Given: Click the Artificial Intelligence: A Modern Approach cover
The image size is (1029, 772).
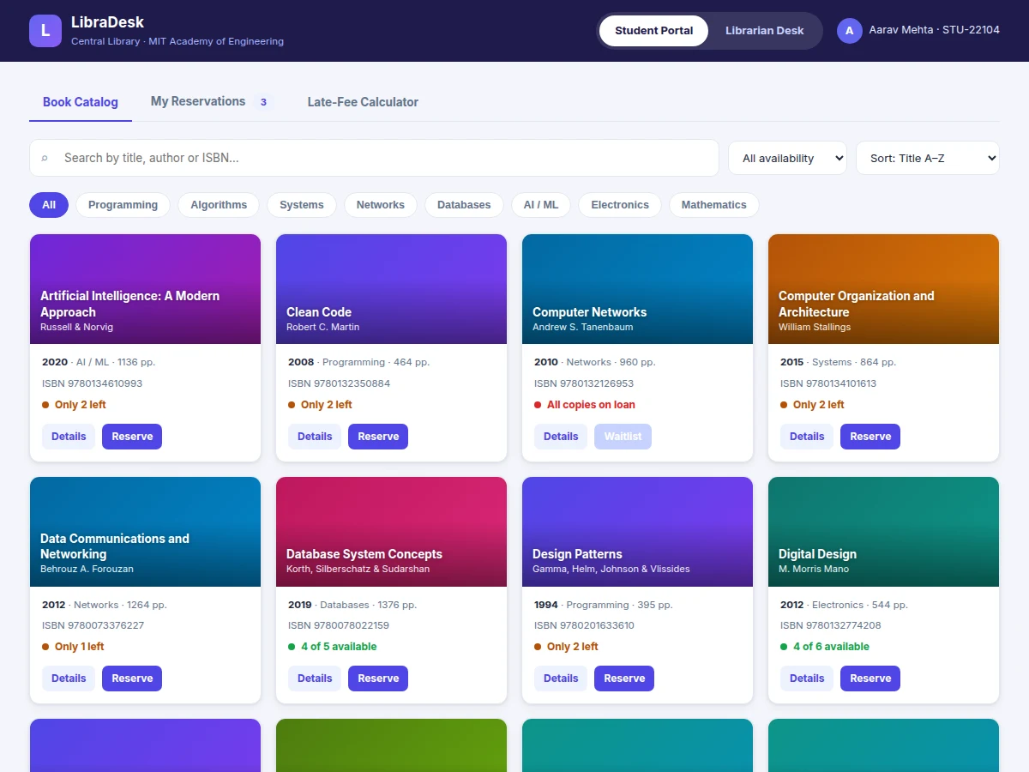Looking at the screenshot, I should [x=145, y=289].
